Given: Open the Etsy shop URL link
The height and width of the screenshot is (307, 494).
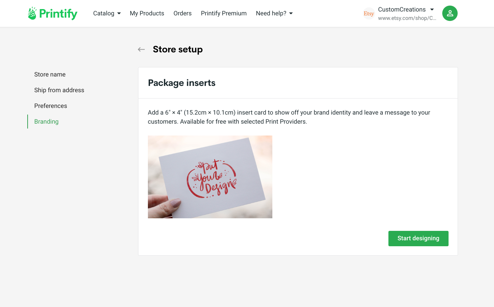Looking at the screenshot, I should pos(407,18).
